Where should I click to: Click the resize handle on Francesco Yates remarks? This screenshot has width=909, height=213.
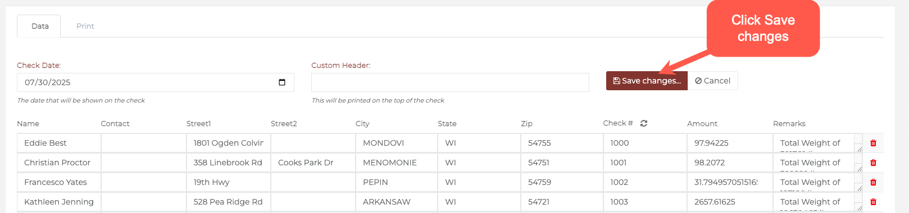tap(859, 188)
